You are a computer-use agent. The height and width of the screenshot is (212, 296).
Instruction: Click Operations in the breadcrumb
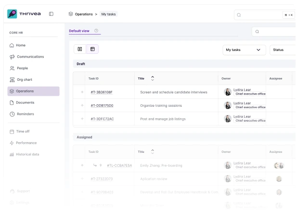point(83,14)
